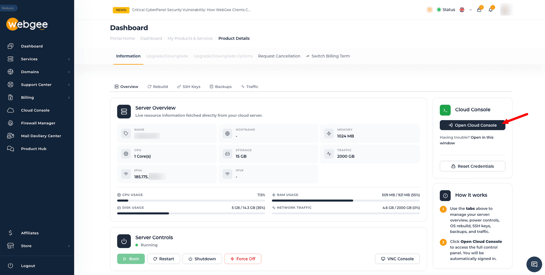
Task: Click the Product Hub chat icon
Action: 11,148
